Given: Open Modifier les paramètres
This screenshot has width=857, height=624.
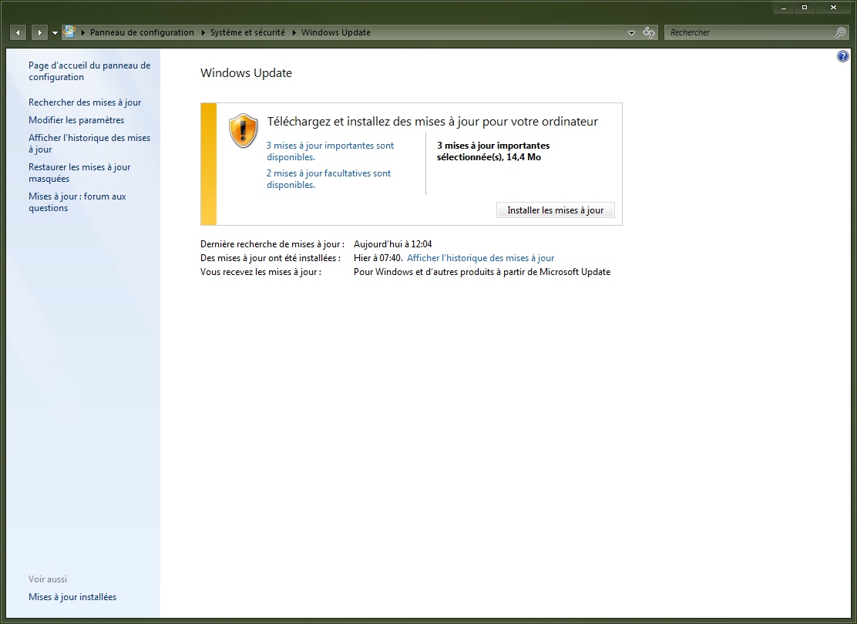Looking at the screenshot, I should (x=76, y=119).
